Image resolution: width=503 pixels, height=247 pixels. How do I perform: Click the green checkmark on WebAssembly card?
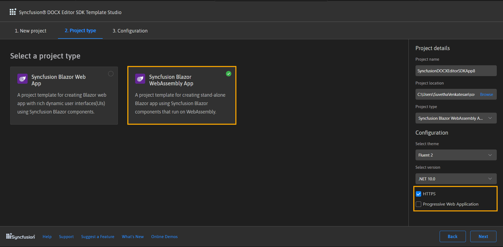pos(229,74)
